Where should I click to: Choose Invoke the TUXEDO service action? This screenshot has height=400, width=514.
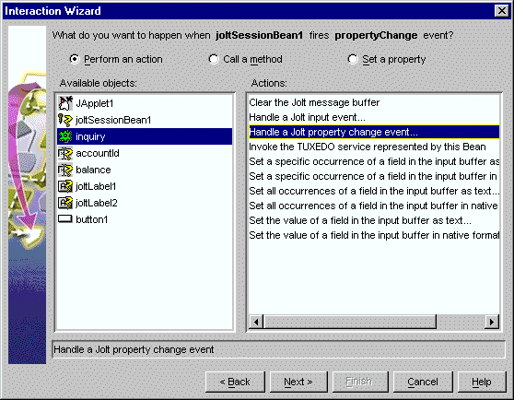click(374, 147)
